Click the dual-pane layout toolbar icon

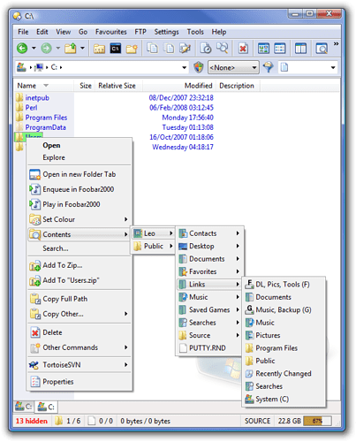[x=300, y=48]
